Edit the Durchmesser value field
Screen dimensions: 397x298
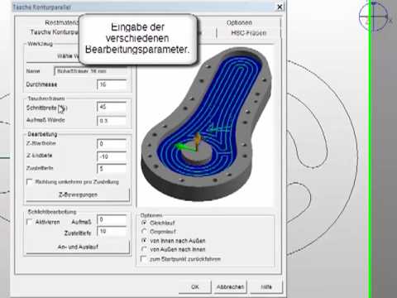click(x=112, y=84)
